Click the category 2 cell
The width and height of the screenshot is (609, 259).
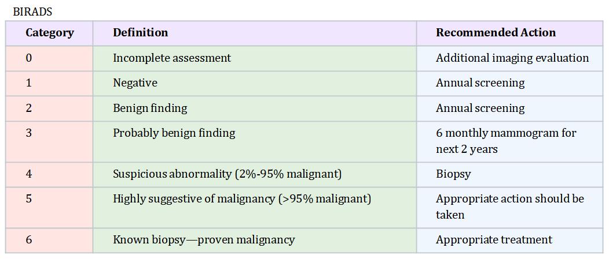pyautogui.click(x=49, y=108)
